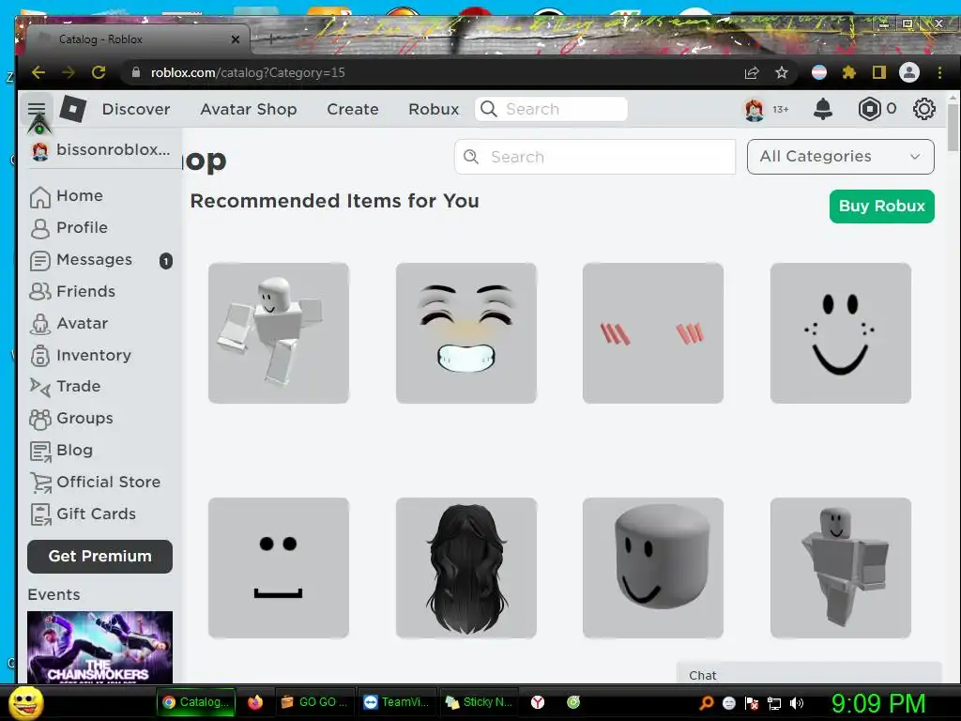Viewport: 961px width, 721px height.
Task: Open the Sticky Notes taskbar button
Action: coord(478,702)
